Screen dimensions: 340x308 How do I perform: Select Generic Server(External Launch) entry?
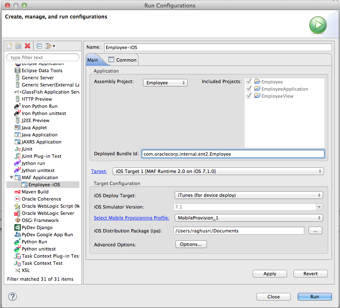pyautogui.click(x=50, y=85)
